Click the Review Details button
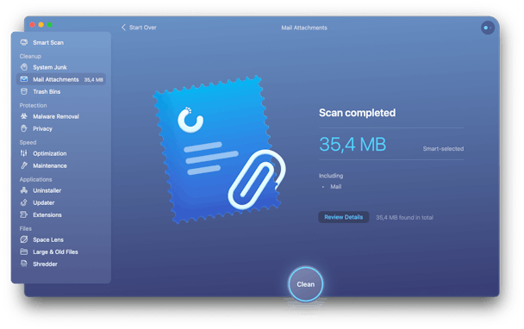 click(x=344, y=217)
